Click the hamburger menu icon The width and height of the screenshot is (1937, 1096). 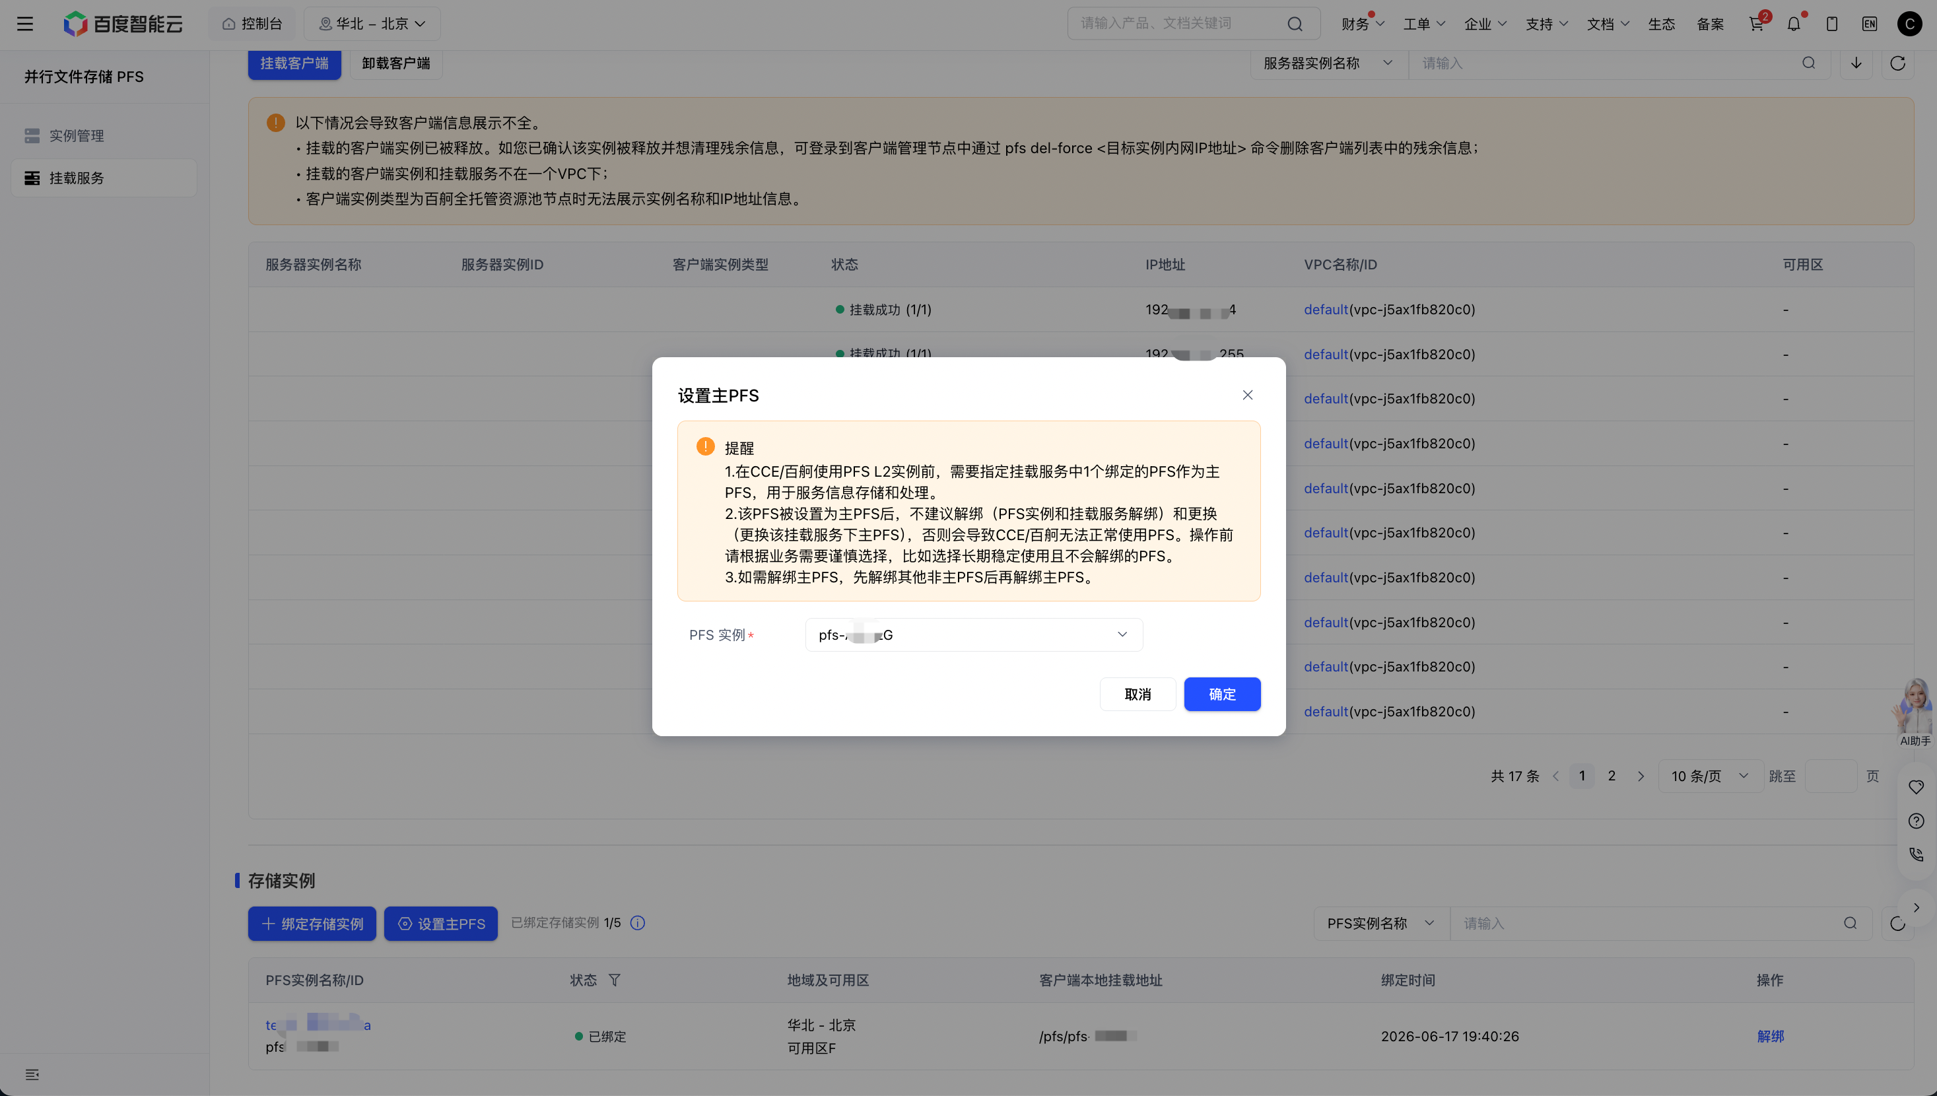25,23
